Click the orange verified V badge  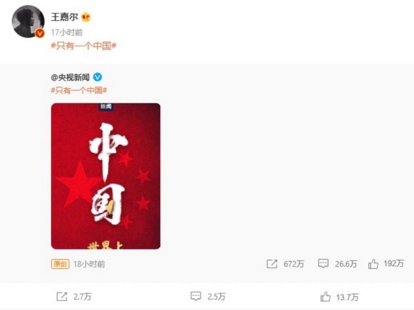pos(40,33)
